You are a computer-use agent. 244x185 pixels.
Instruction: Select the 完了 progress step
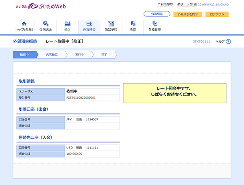(x=104, y=55)
